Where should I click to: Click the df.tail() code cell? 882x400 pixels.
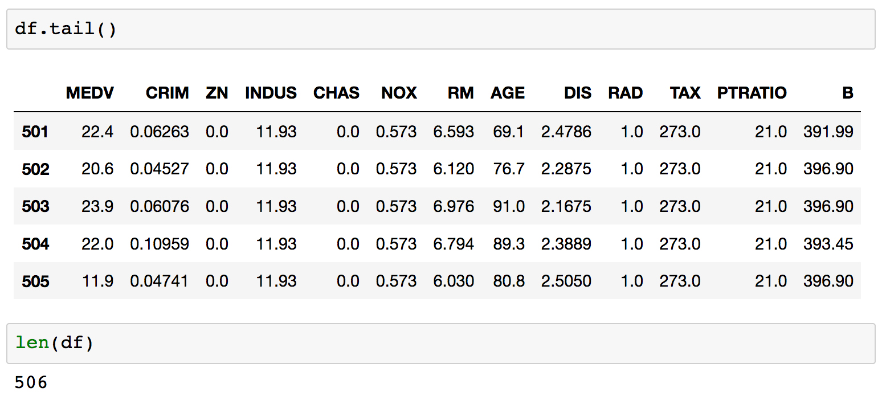click(x=440, y=29)
